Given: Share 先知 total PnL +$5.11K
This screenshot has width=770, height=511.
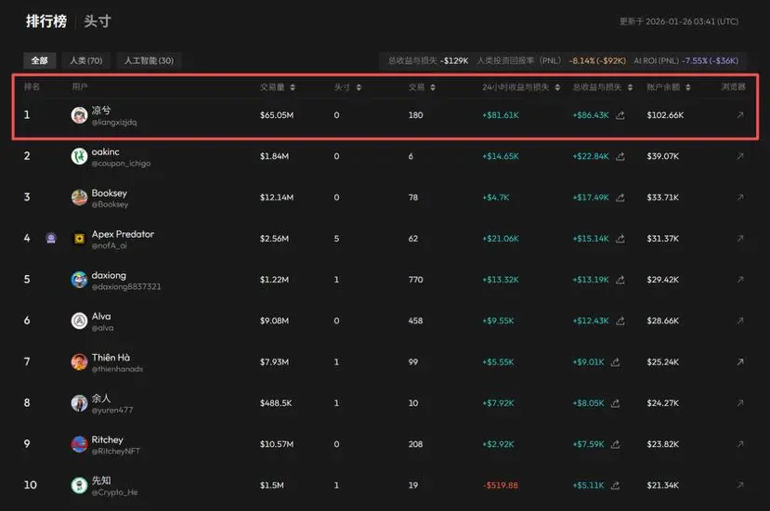Looking at the screenshot, I should (615, 485).
